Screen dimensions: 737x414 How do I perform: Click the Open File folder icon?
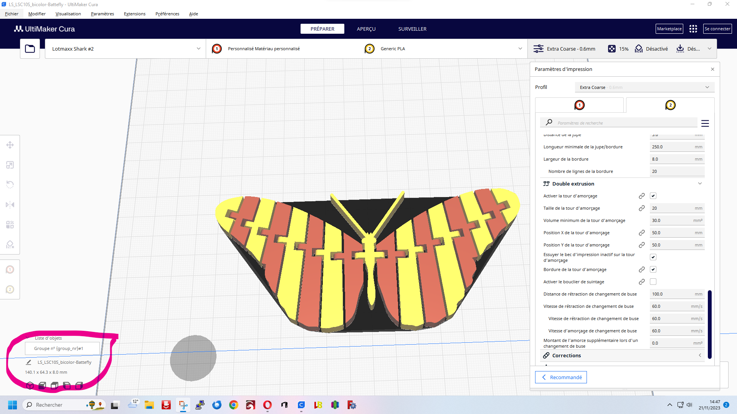click(30, 49)
